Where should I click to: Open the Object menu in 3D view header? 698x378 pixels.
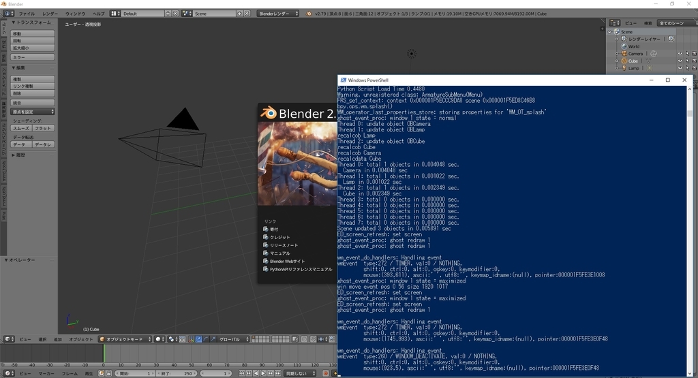80,339
